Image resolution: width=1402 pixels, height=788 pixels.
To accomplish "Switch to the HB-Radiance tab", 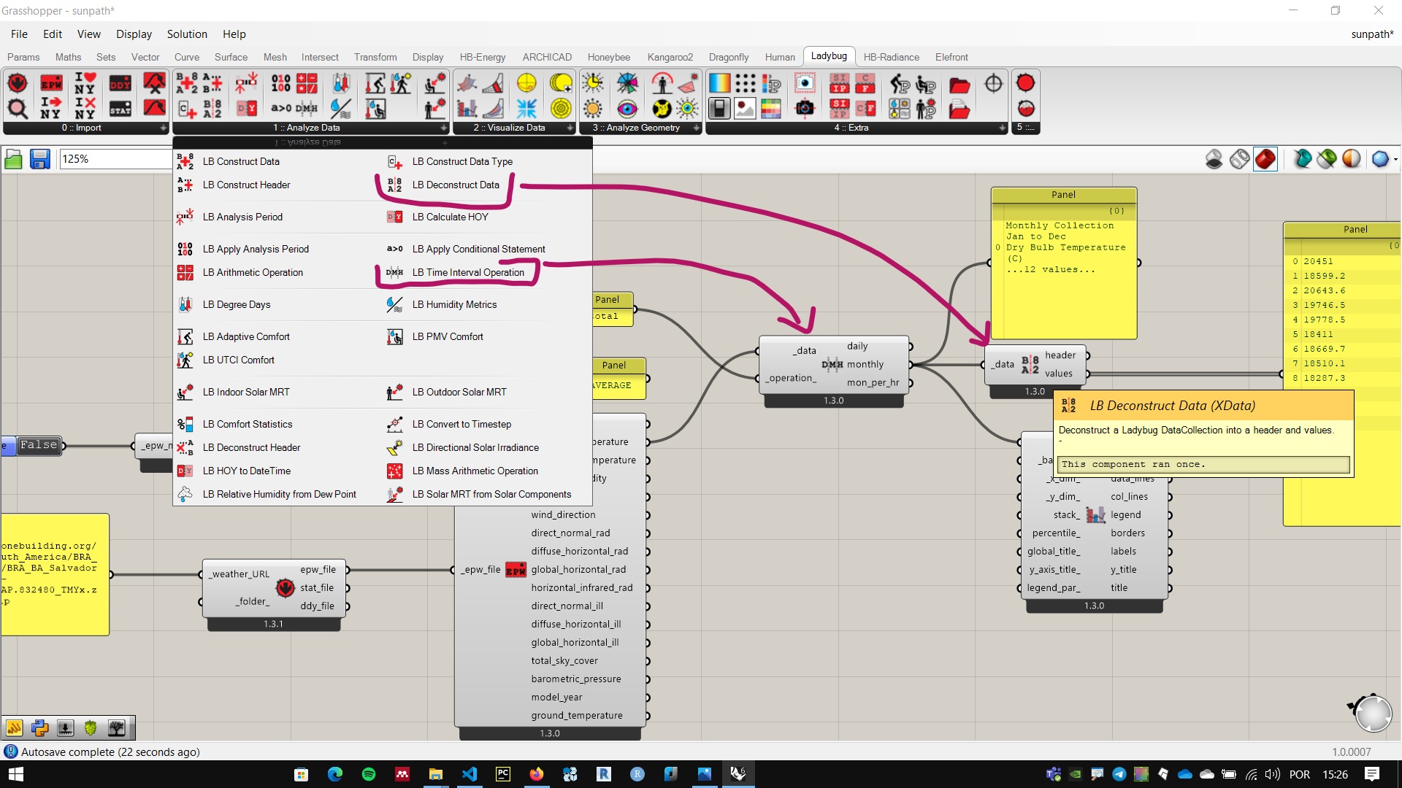I will [891, 57].
